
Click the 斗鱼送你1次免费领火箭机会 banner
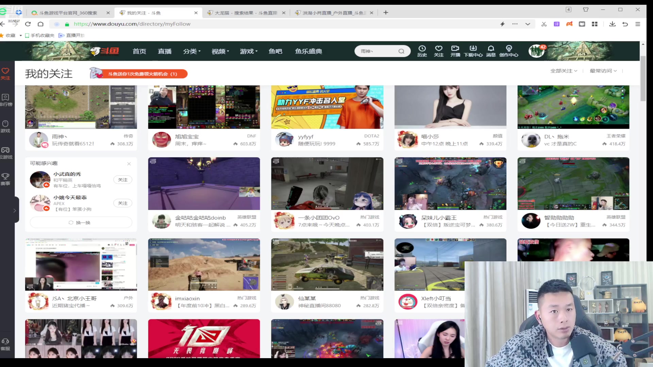pyautogui.click(x=138, y=74)
